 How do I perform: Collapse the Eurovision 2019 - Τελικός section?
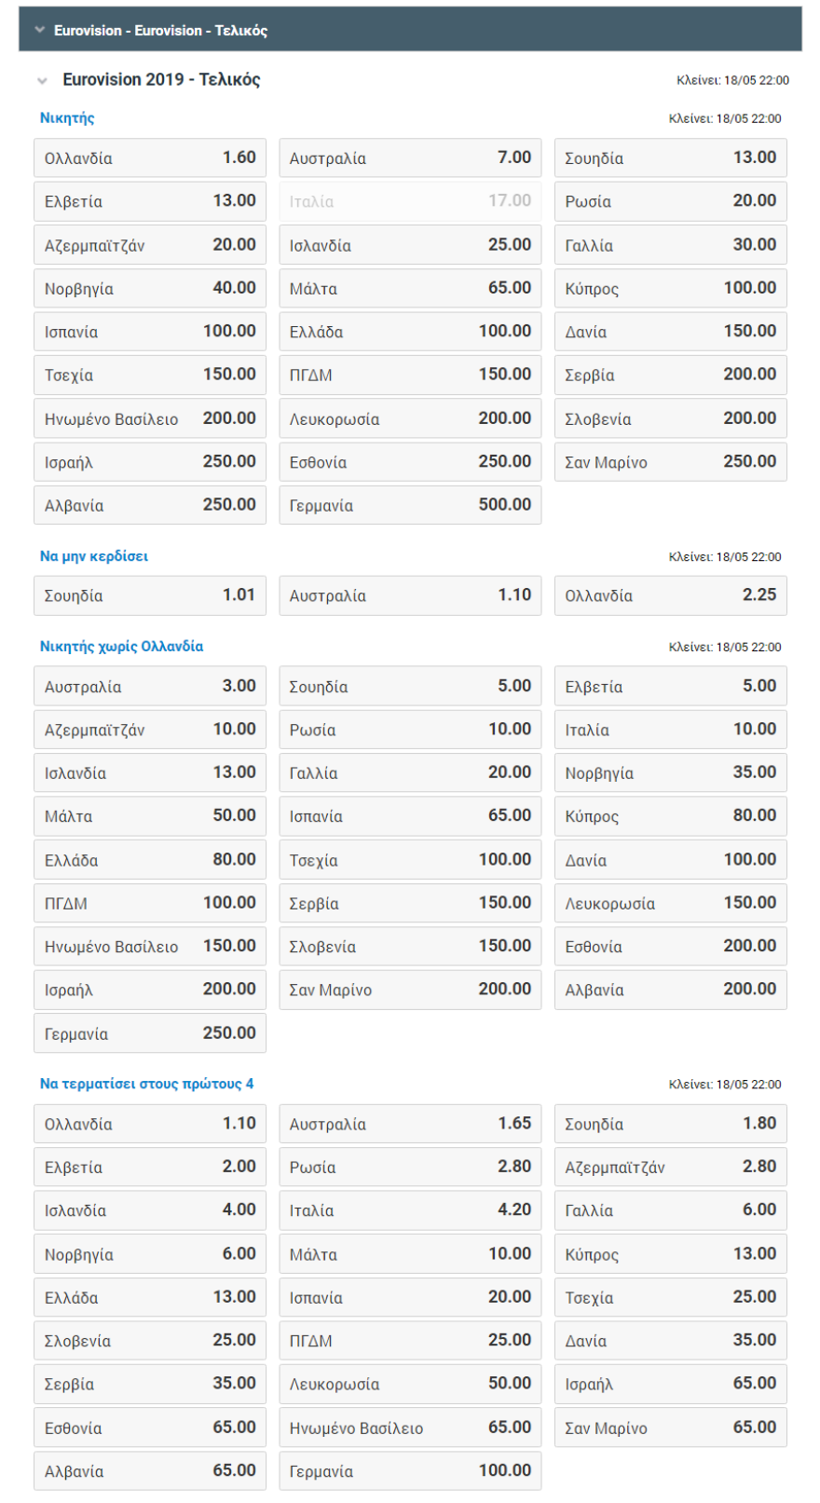click(x=42, y=81)
